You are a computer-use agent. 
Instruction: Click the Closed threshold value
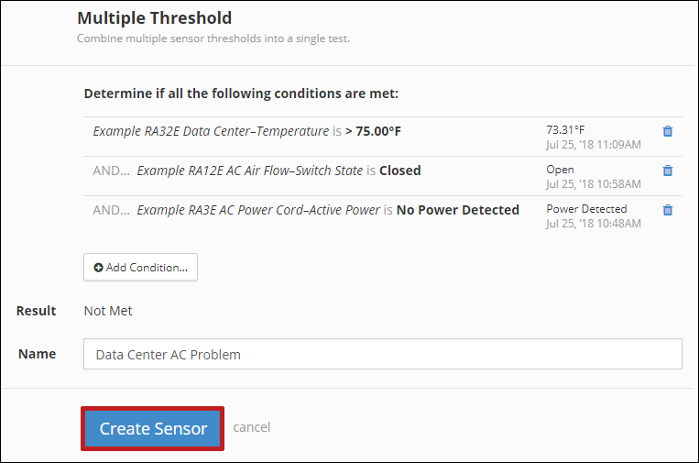(x=400, y=171)
